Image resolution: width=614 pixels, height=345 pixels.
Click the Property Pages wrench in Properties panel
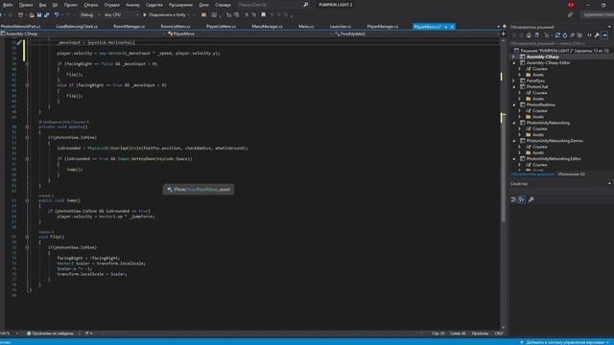[531, 199]
